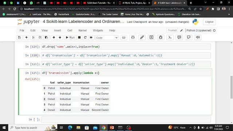The height and width of the screenshot is (131, 233).
Task: Select the In [124] df.drop cell
Action: 126,47
